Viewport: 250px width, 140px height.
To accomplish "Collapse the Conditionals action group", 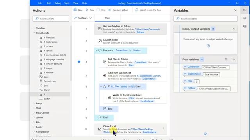I will tap(34, 33).
